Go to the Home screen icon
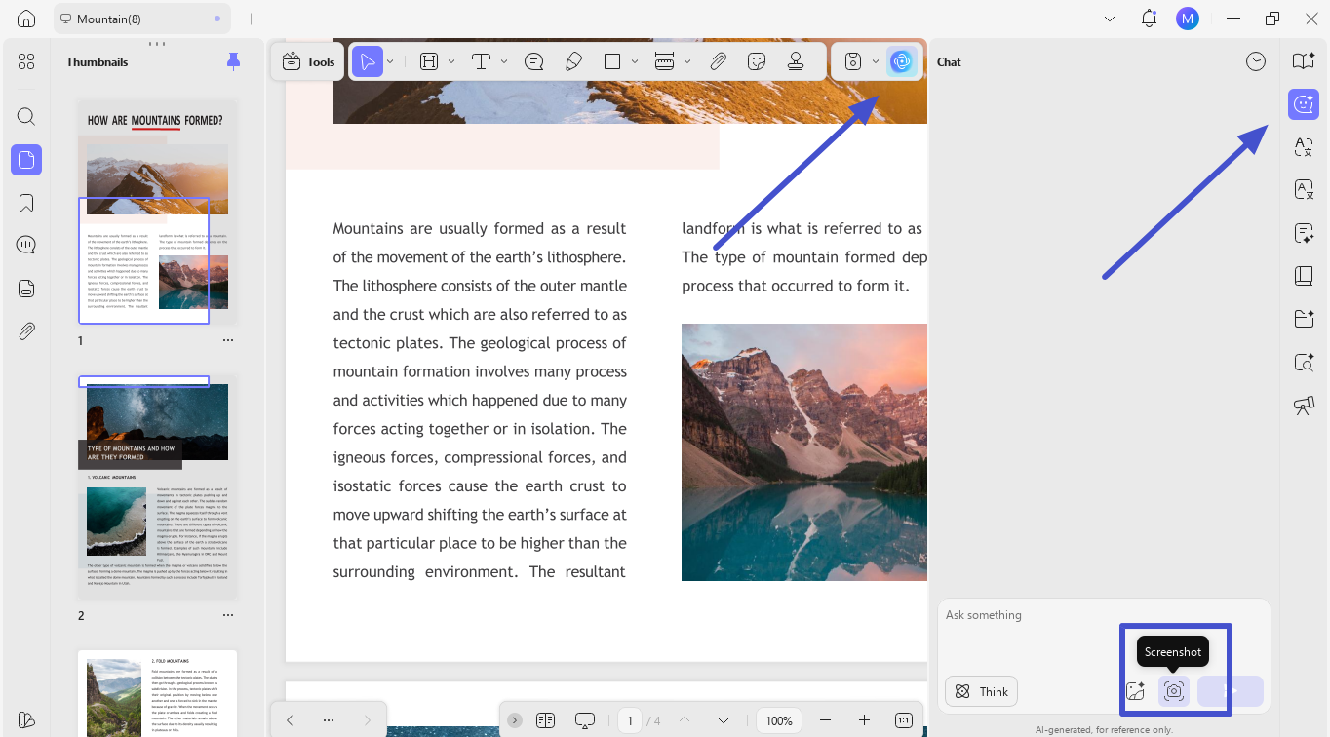The image size is (1330, 737). (26, 19)
